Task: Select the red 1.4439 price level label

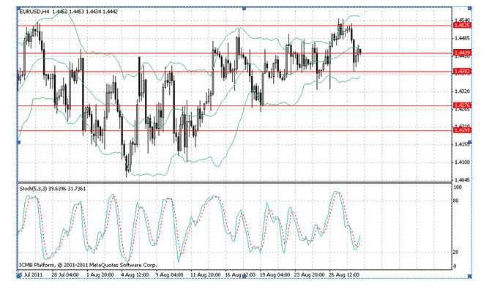Action: [462, 53]
